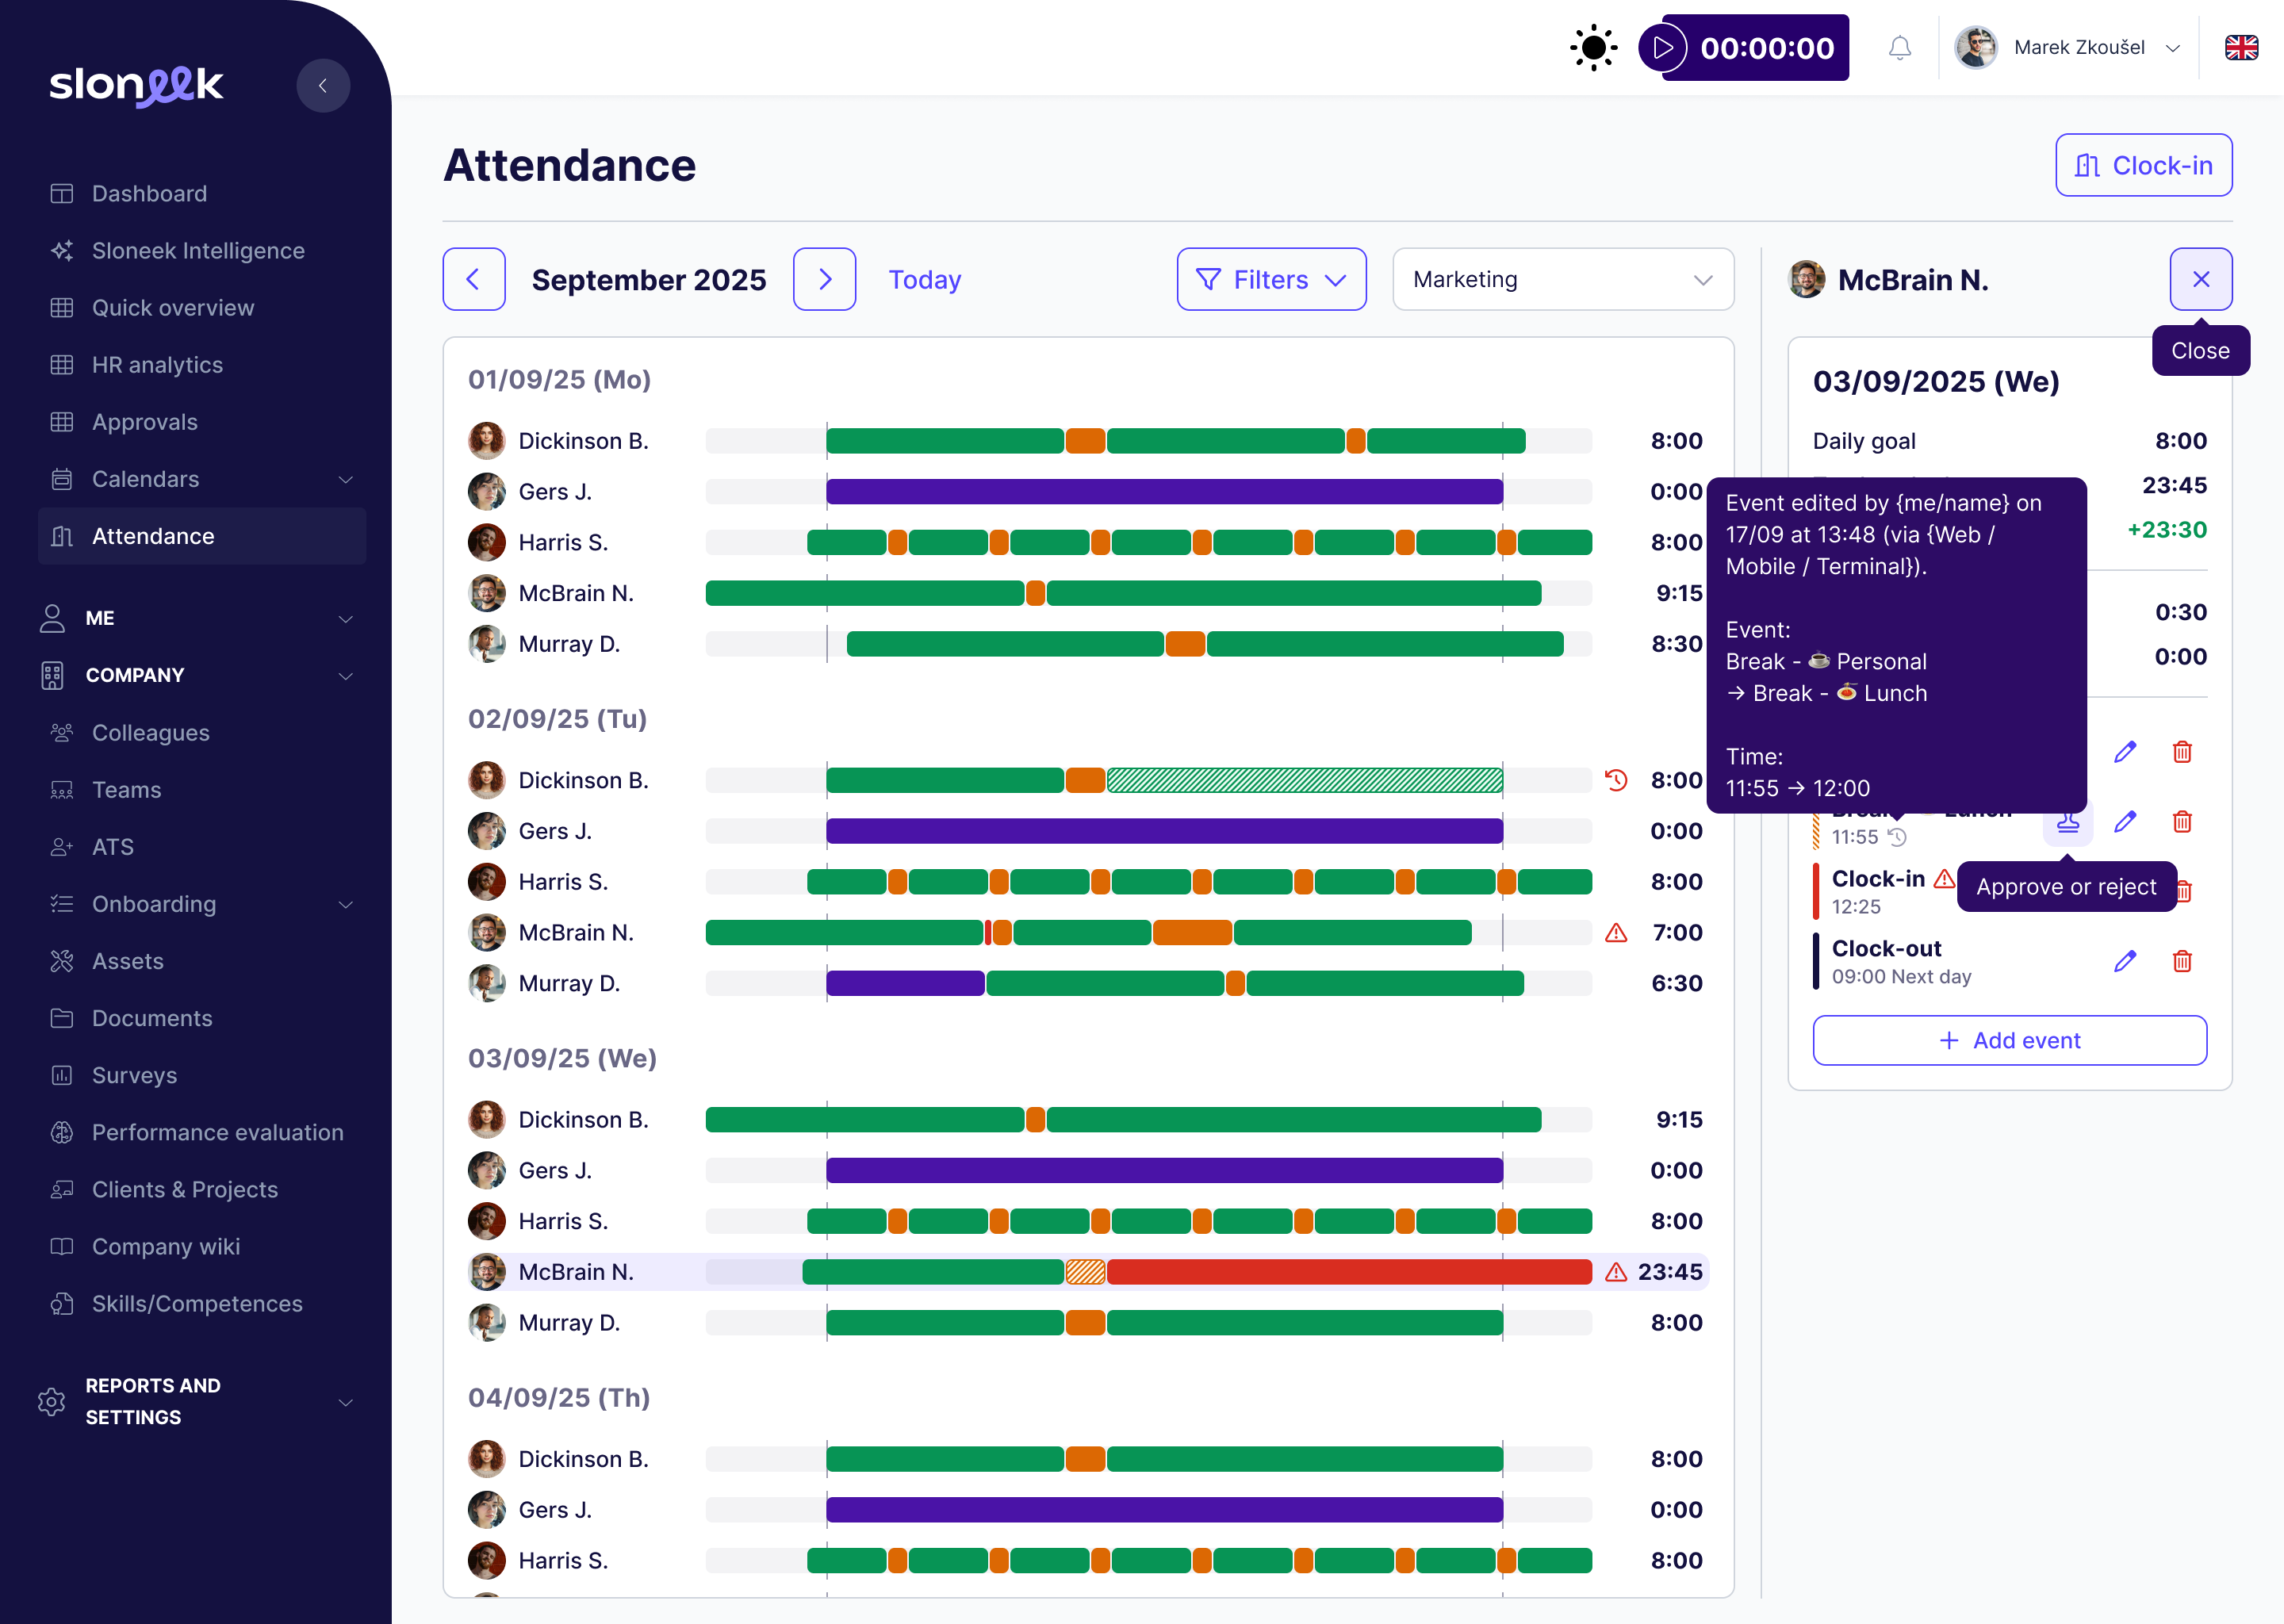Open HR analytics in the sidebar
This screenshot has width=2284, height=1624.
[x=157, y=365]
